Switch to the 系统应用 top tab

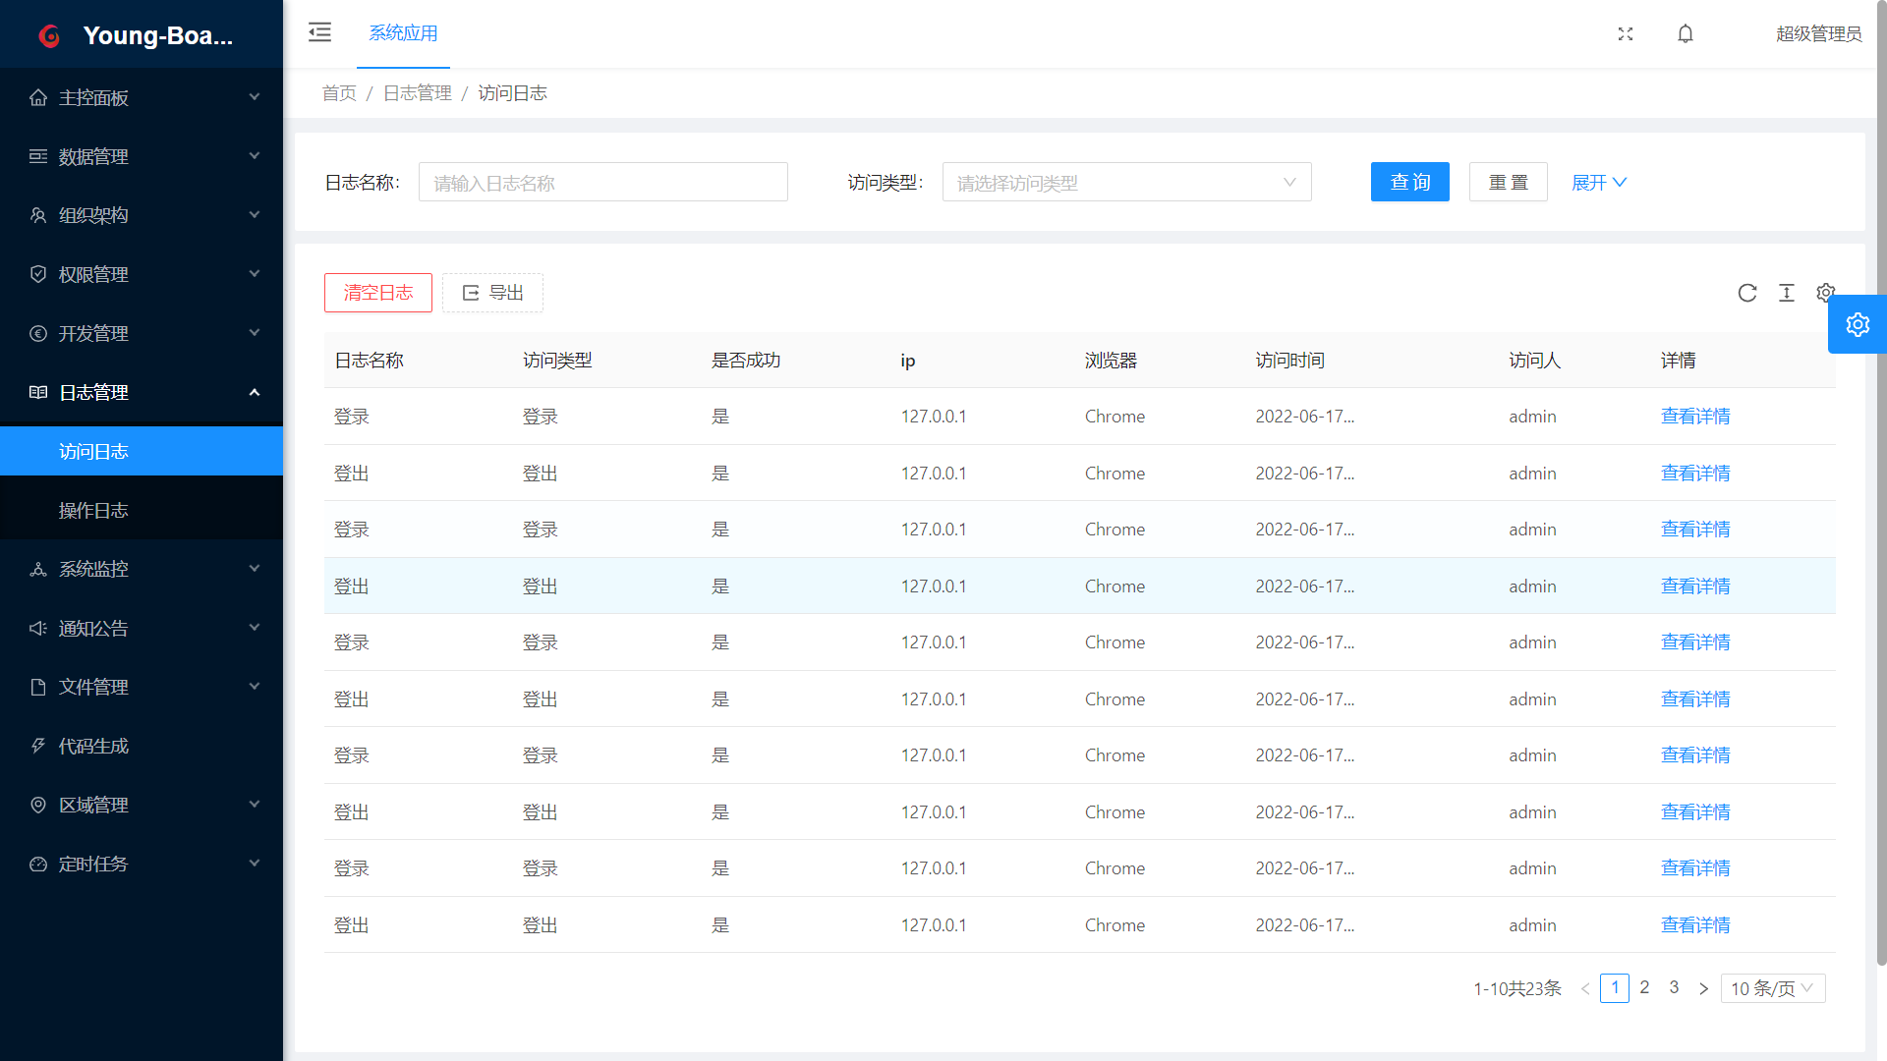pyautogui.click(x=403, y=33)
